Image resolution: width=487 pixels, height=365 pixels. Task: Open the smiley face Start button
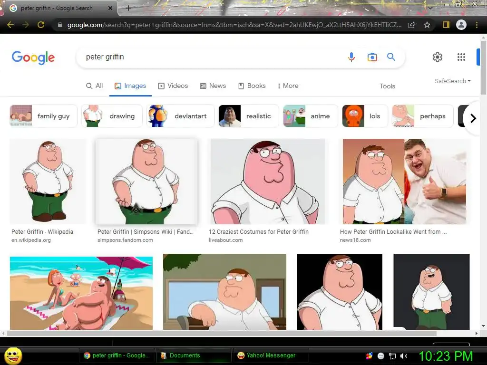tap(13, 355)
